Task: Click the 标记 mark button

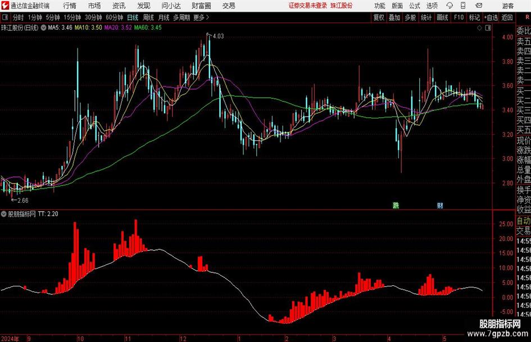Action: click(474, 17)
